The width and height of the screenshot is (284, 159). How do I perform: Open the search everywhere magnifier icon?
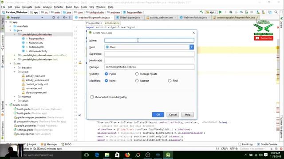coord(276,12)
